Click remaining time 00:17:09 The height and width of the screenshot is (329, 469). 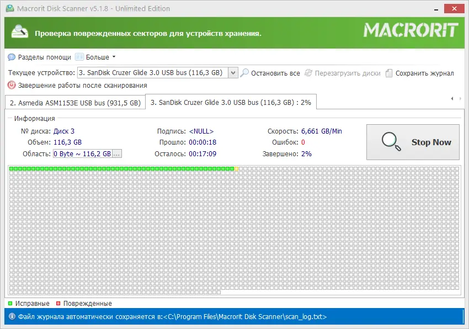[x=202, y=154]
